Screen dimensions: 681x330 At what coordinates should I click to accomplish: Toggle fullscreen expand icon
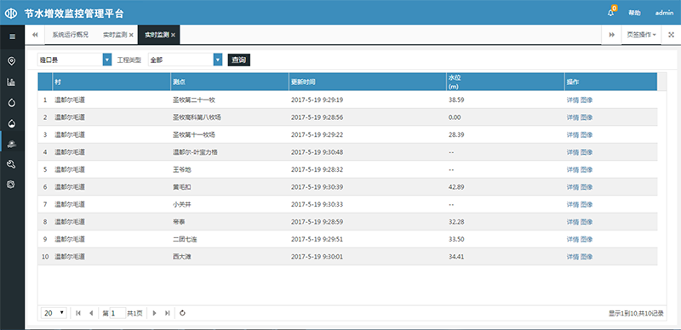(671, 35)
